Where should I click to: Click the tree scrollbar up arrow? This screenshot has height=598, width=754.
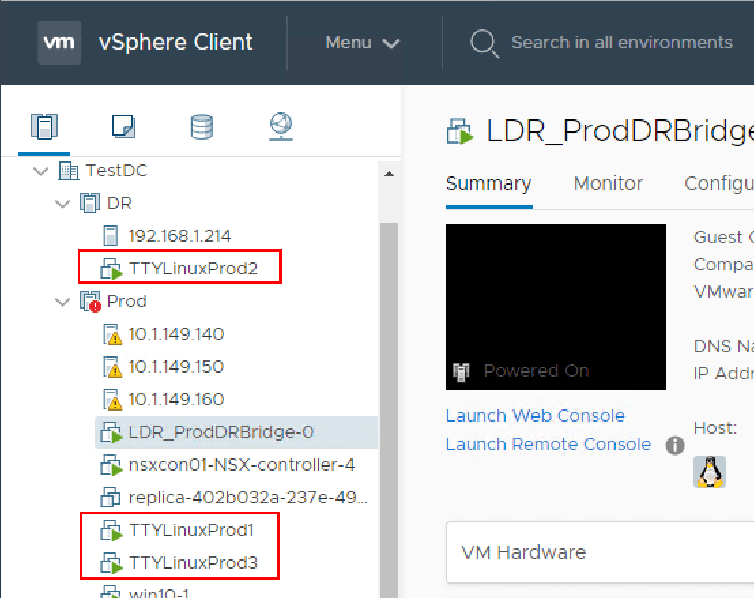[389, 174]
